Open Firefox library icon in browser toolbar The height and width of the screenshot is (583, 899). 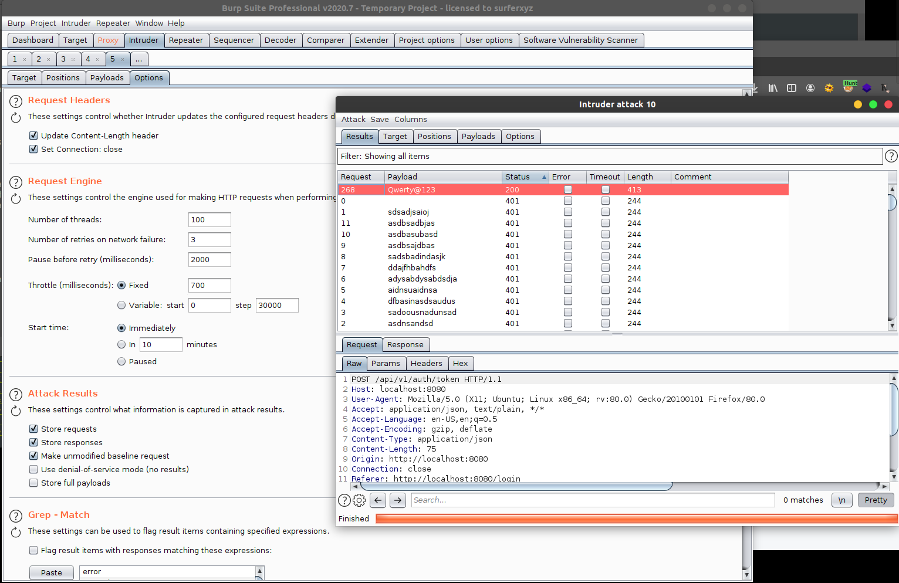pos(773,88)
